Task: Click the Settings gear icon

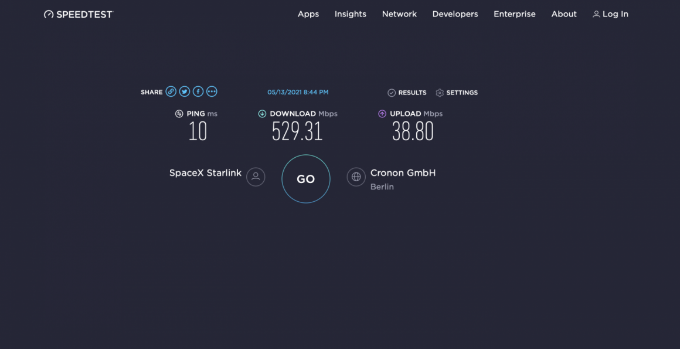Action: pos(440,93)
